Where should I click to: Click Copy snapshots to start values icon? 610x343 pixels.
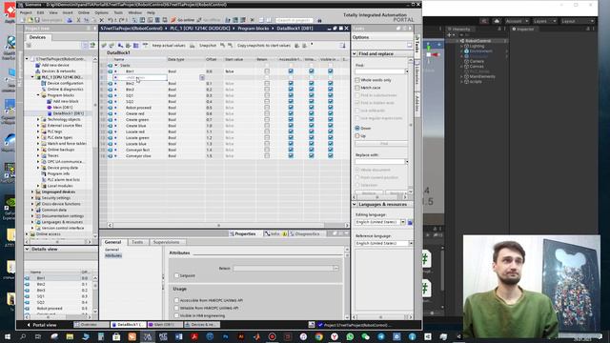[231, 46]
